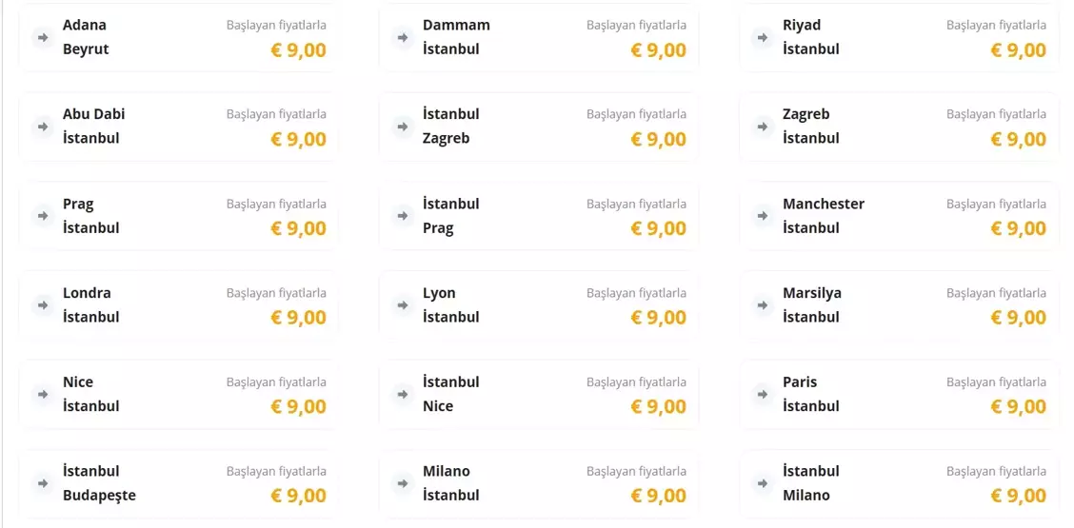Click the arrow icon on Lyon–İstanbul card

pos(403,304)
